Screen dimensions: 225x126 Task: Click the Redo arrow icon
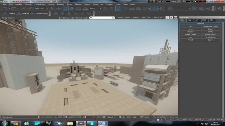13,8
